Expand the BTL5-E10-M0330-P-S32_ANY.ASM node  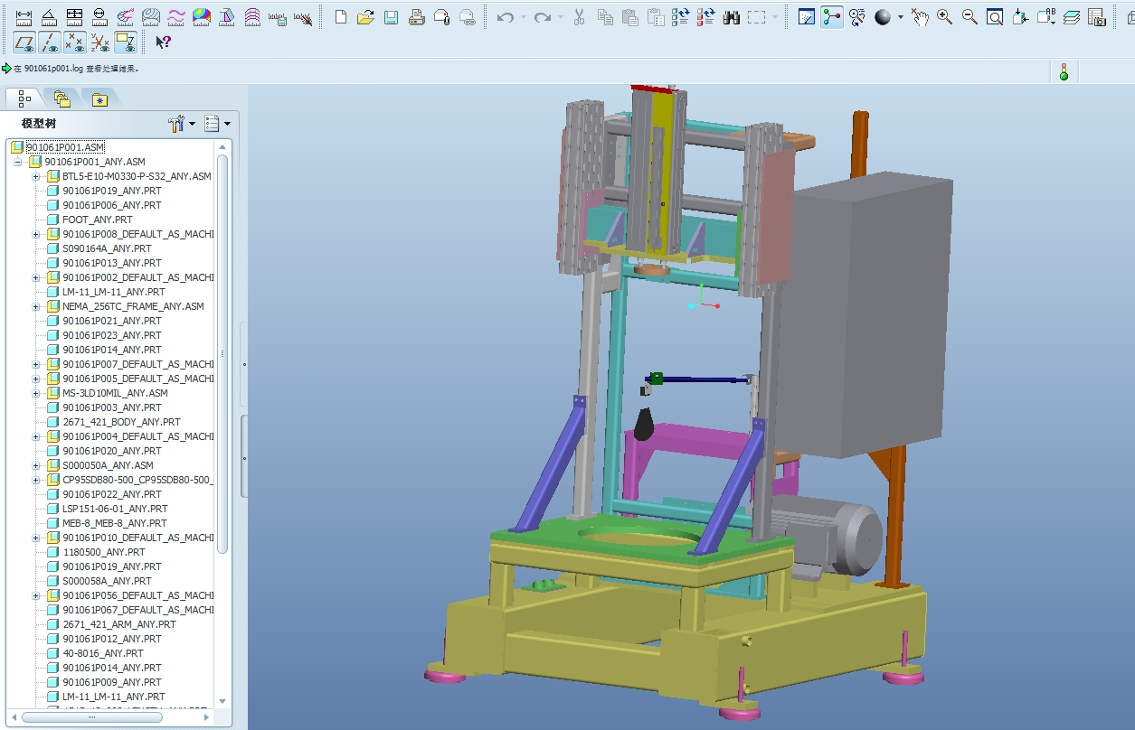pyautogui.click(x=36, y=176)
